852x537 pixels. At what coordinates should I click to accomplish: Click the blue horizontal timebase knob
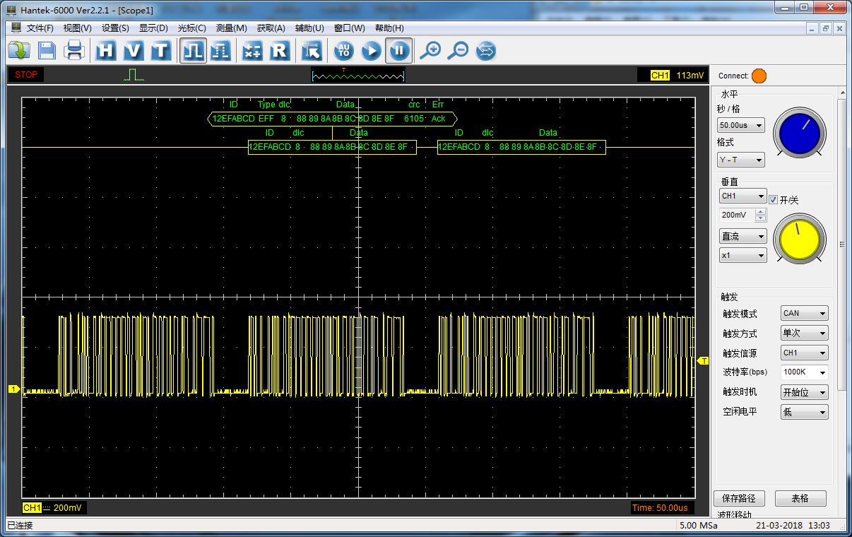click(799, 133)
